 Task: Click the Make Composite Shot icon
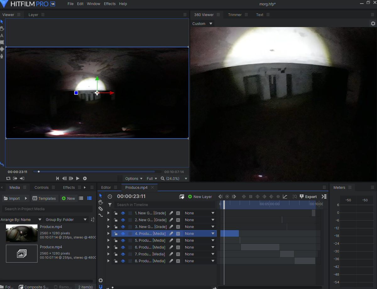coord(182,197)
